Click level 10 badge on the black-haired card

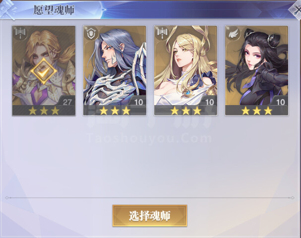(280, 102)
